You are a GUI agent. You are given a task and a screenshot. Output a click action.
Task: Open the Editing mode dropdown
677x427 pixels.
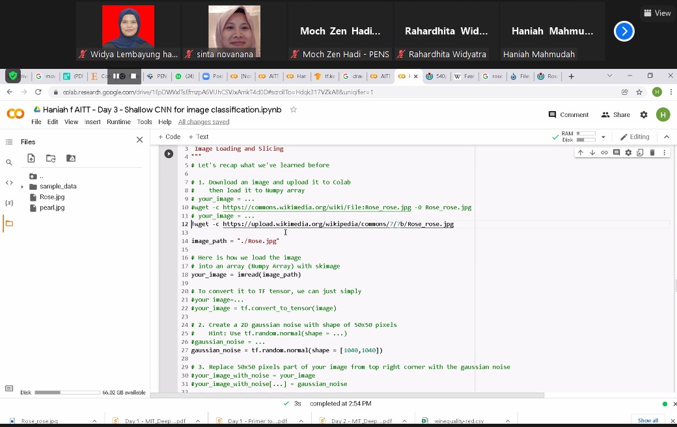635,136
